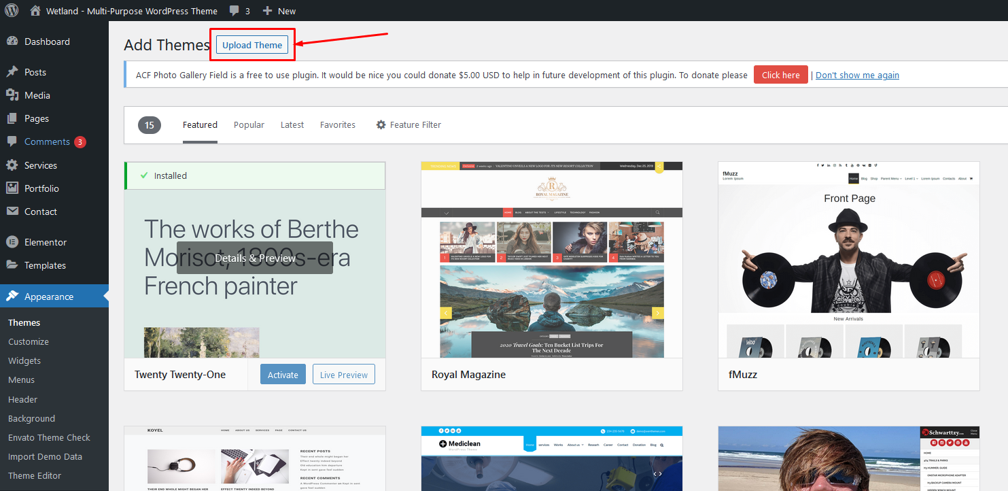Open the Royal Magazine theme thumbnail
The image size is (1008, 491).
pyautogui.click(x=551, y=260)
